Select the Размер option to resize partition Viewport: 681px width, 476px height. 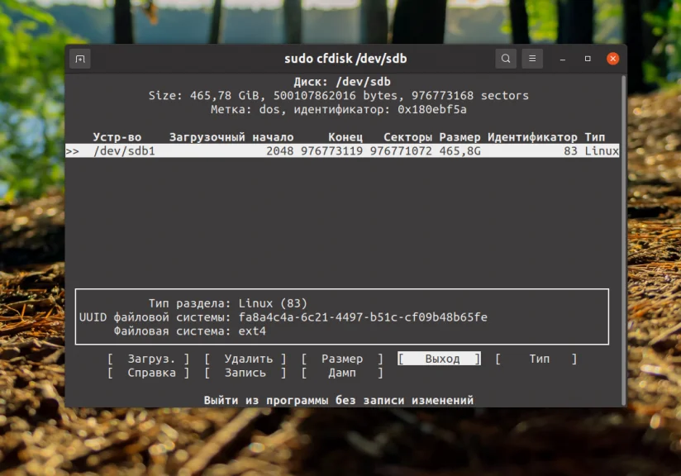(x=344, y=359)
